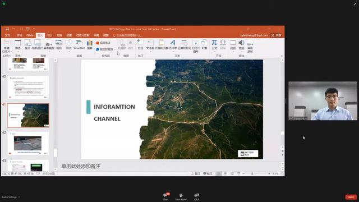Open the Zoom Chat panel
The width and height of the screenshot is (359, 202).
165,196
